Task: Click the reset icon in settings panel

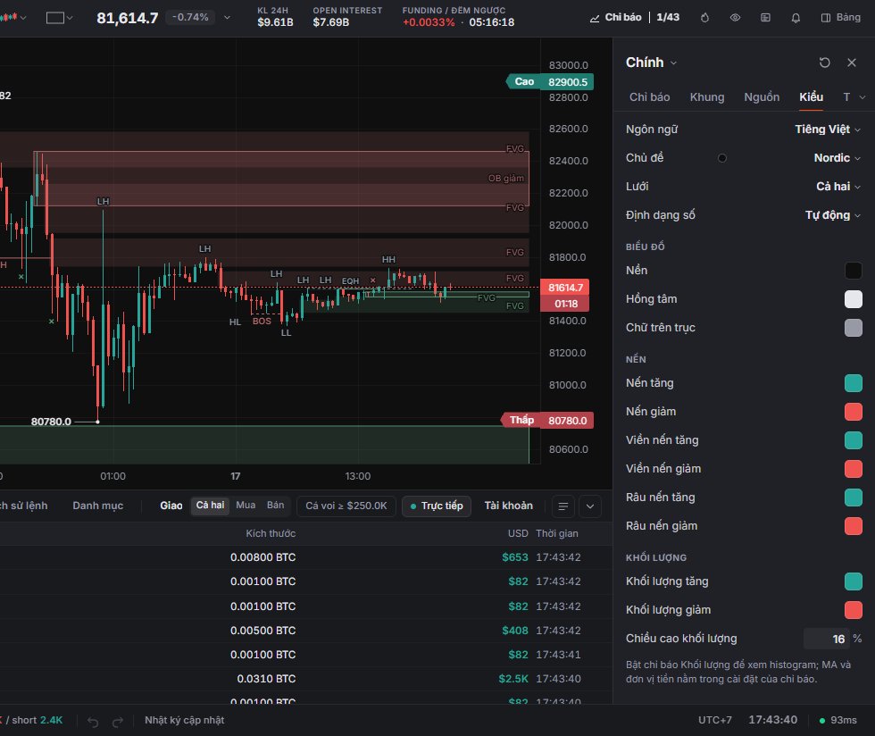Action: point(825,63)
